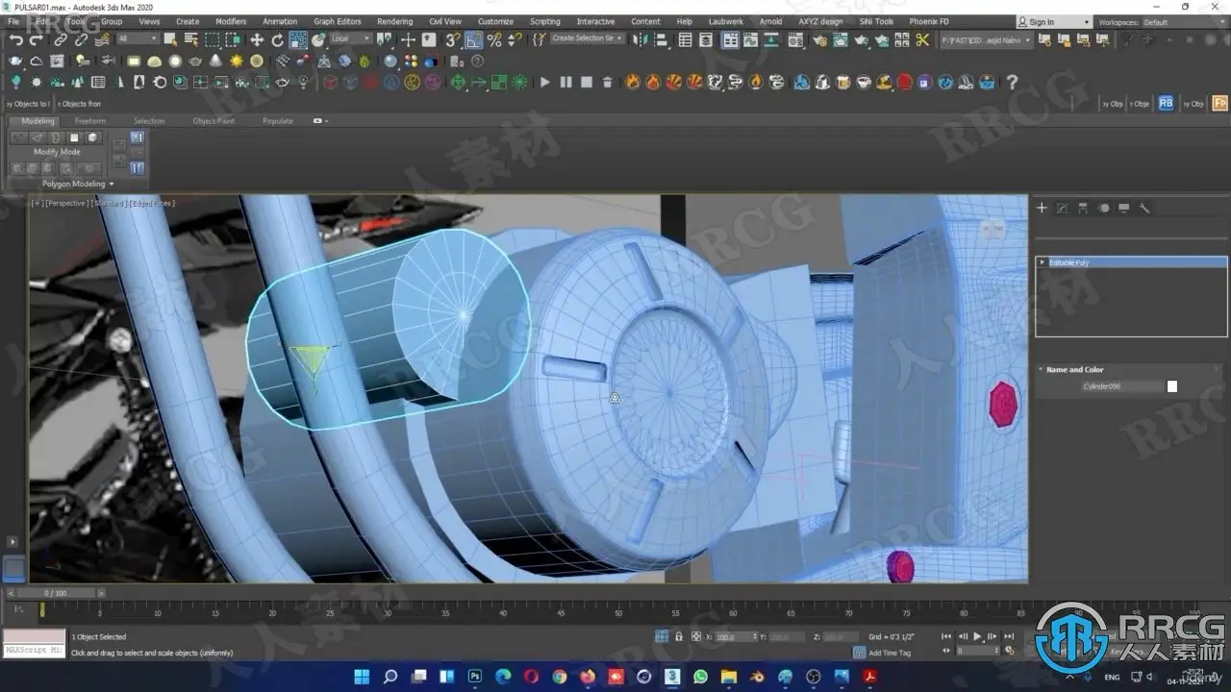This screenshot has height=692, width=1231.
Task: Open the All selection filter dropdown
Action: coord(138,39)
